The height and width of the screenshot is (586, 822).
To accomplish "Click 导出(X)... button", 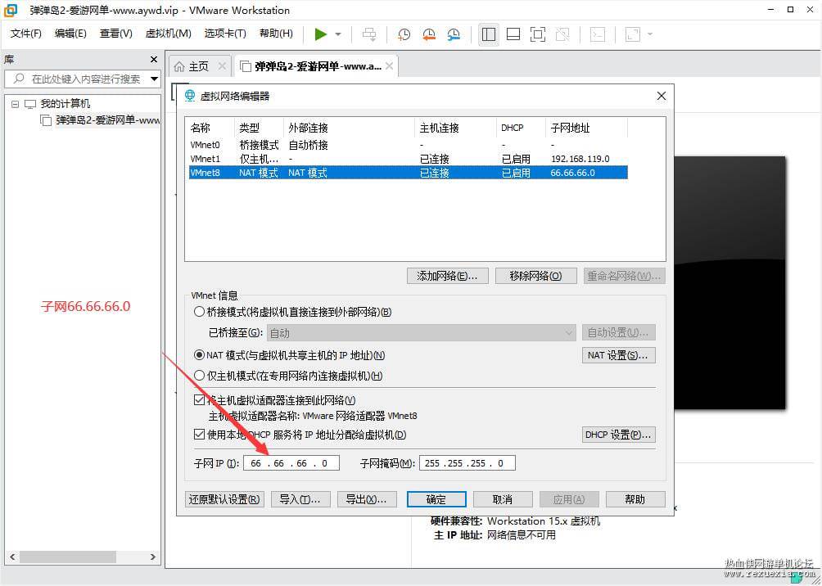I will click(367, 499).
